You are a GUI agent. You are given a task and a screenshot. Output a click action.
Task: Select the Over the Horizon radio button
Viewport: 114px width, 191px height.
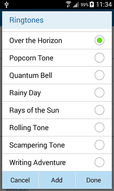click(99, 40)
